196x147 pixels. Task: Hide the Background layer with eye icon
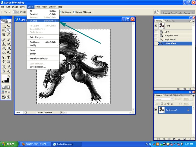pyautogui.click(x=156, y=110)
